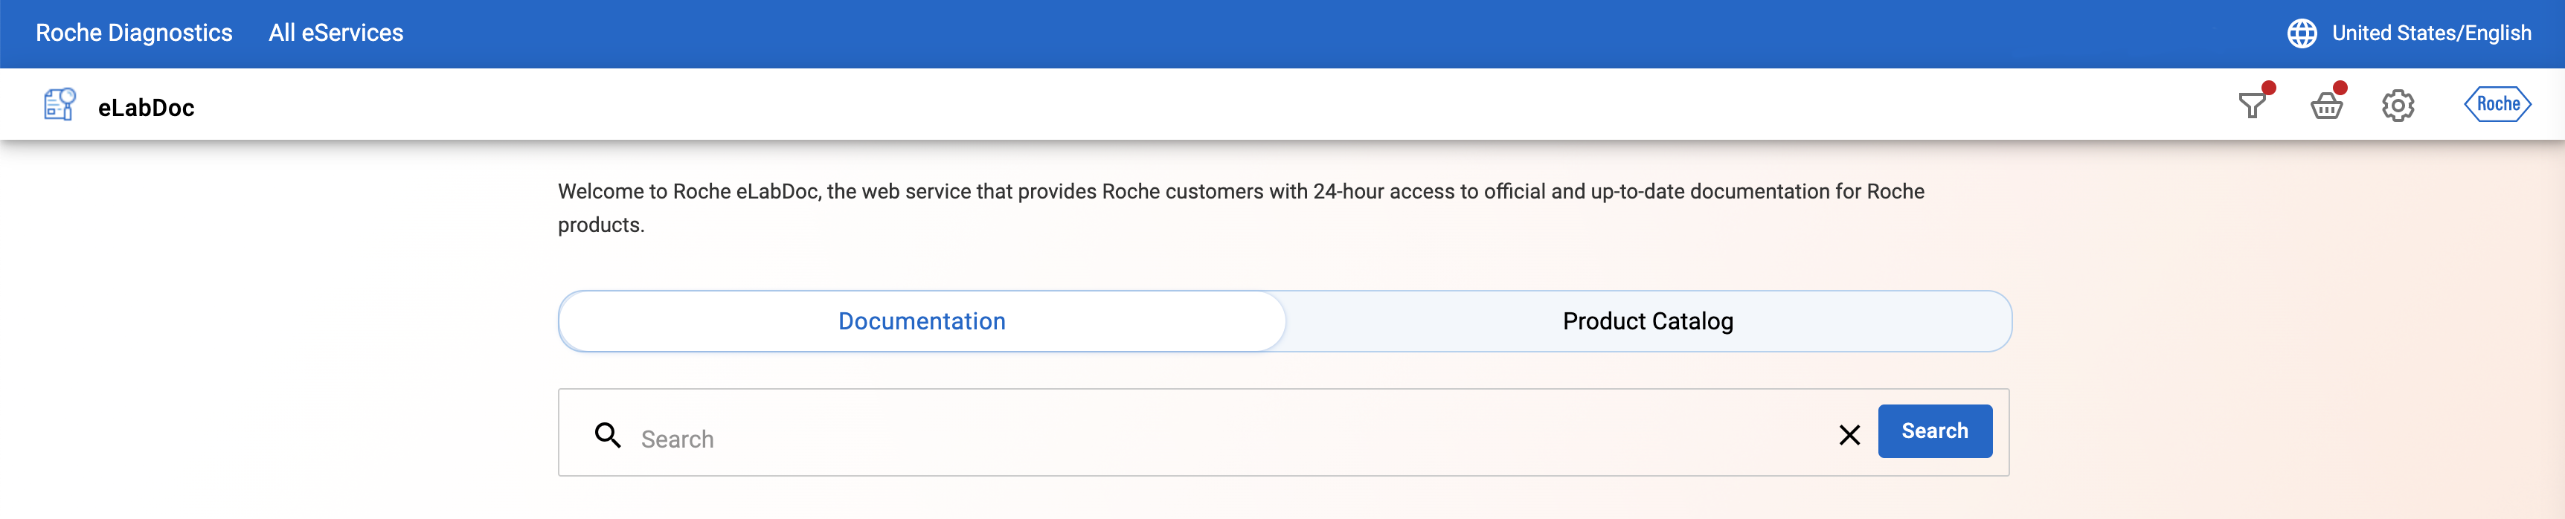Click the globe language icon
This screenshot has height=519, width=2565.
pos(2301,34)
